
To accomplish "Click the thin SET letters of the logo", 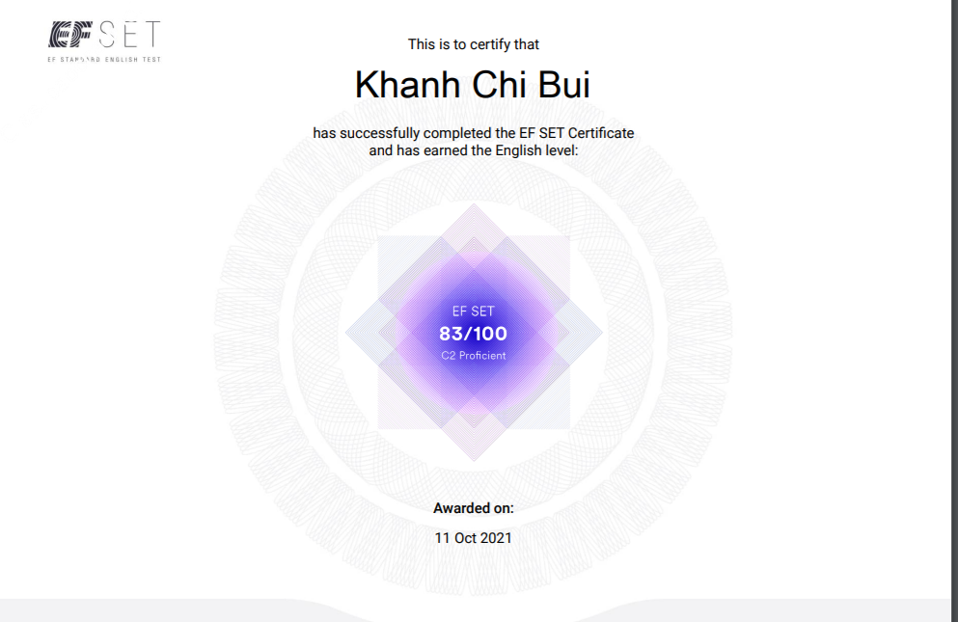I will point(128,36).
